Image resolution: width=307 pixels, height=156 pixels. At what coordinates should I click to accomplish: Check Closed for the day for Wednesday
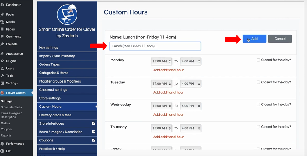258,105
